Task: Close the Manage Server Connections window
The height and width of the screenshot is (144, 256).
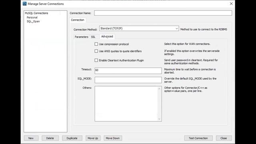Action: click(x=231, y=4)
